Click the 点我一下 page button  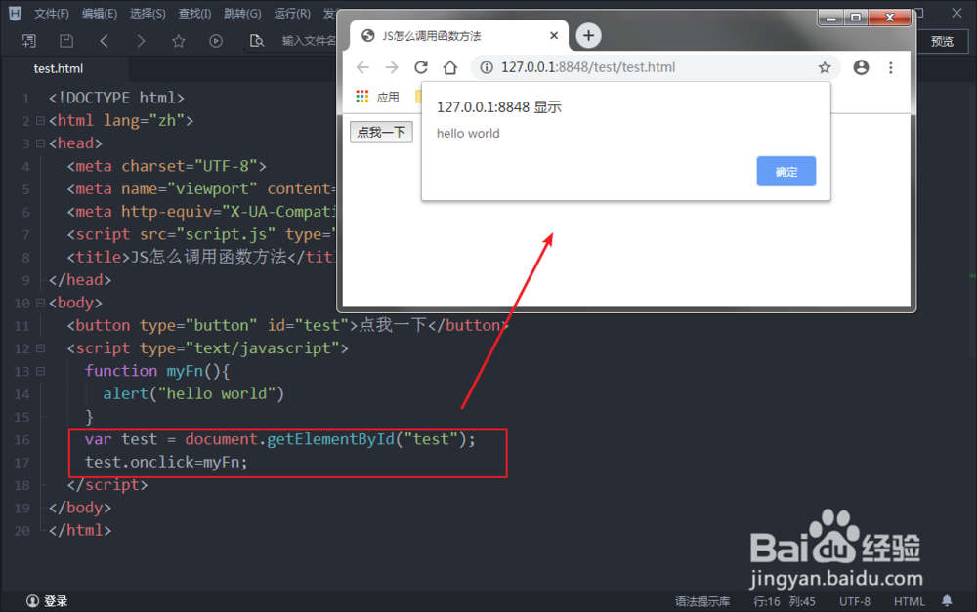[381, 132]
